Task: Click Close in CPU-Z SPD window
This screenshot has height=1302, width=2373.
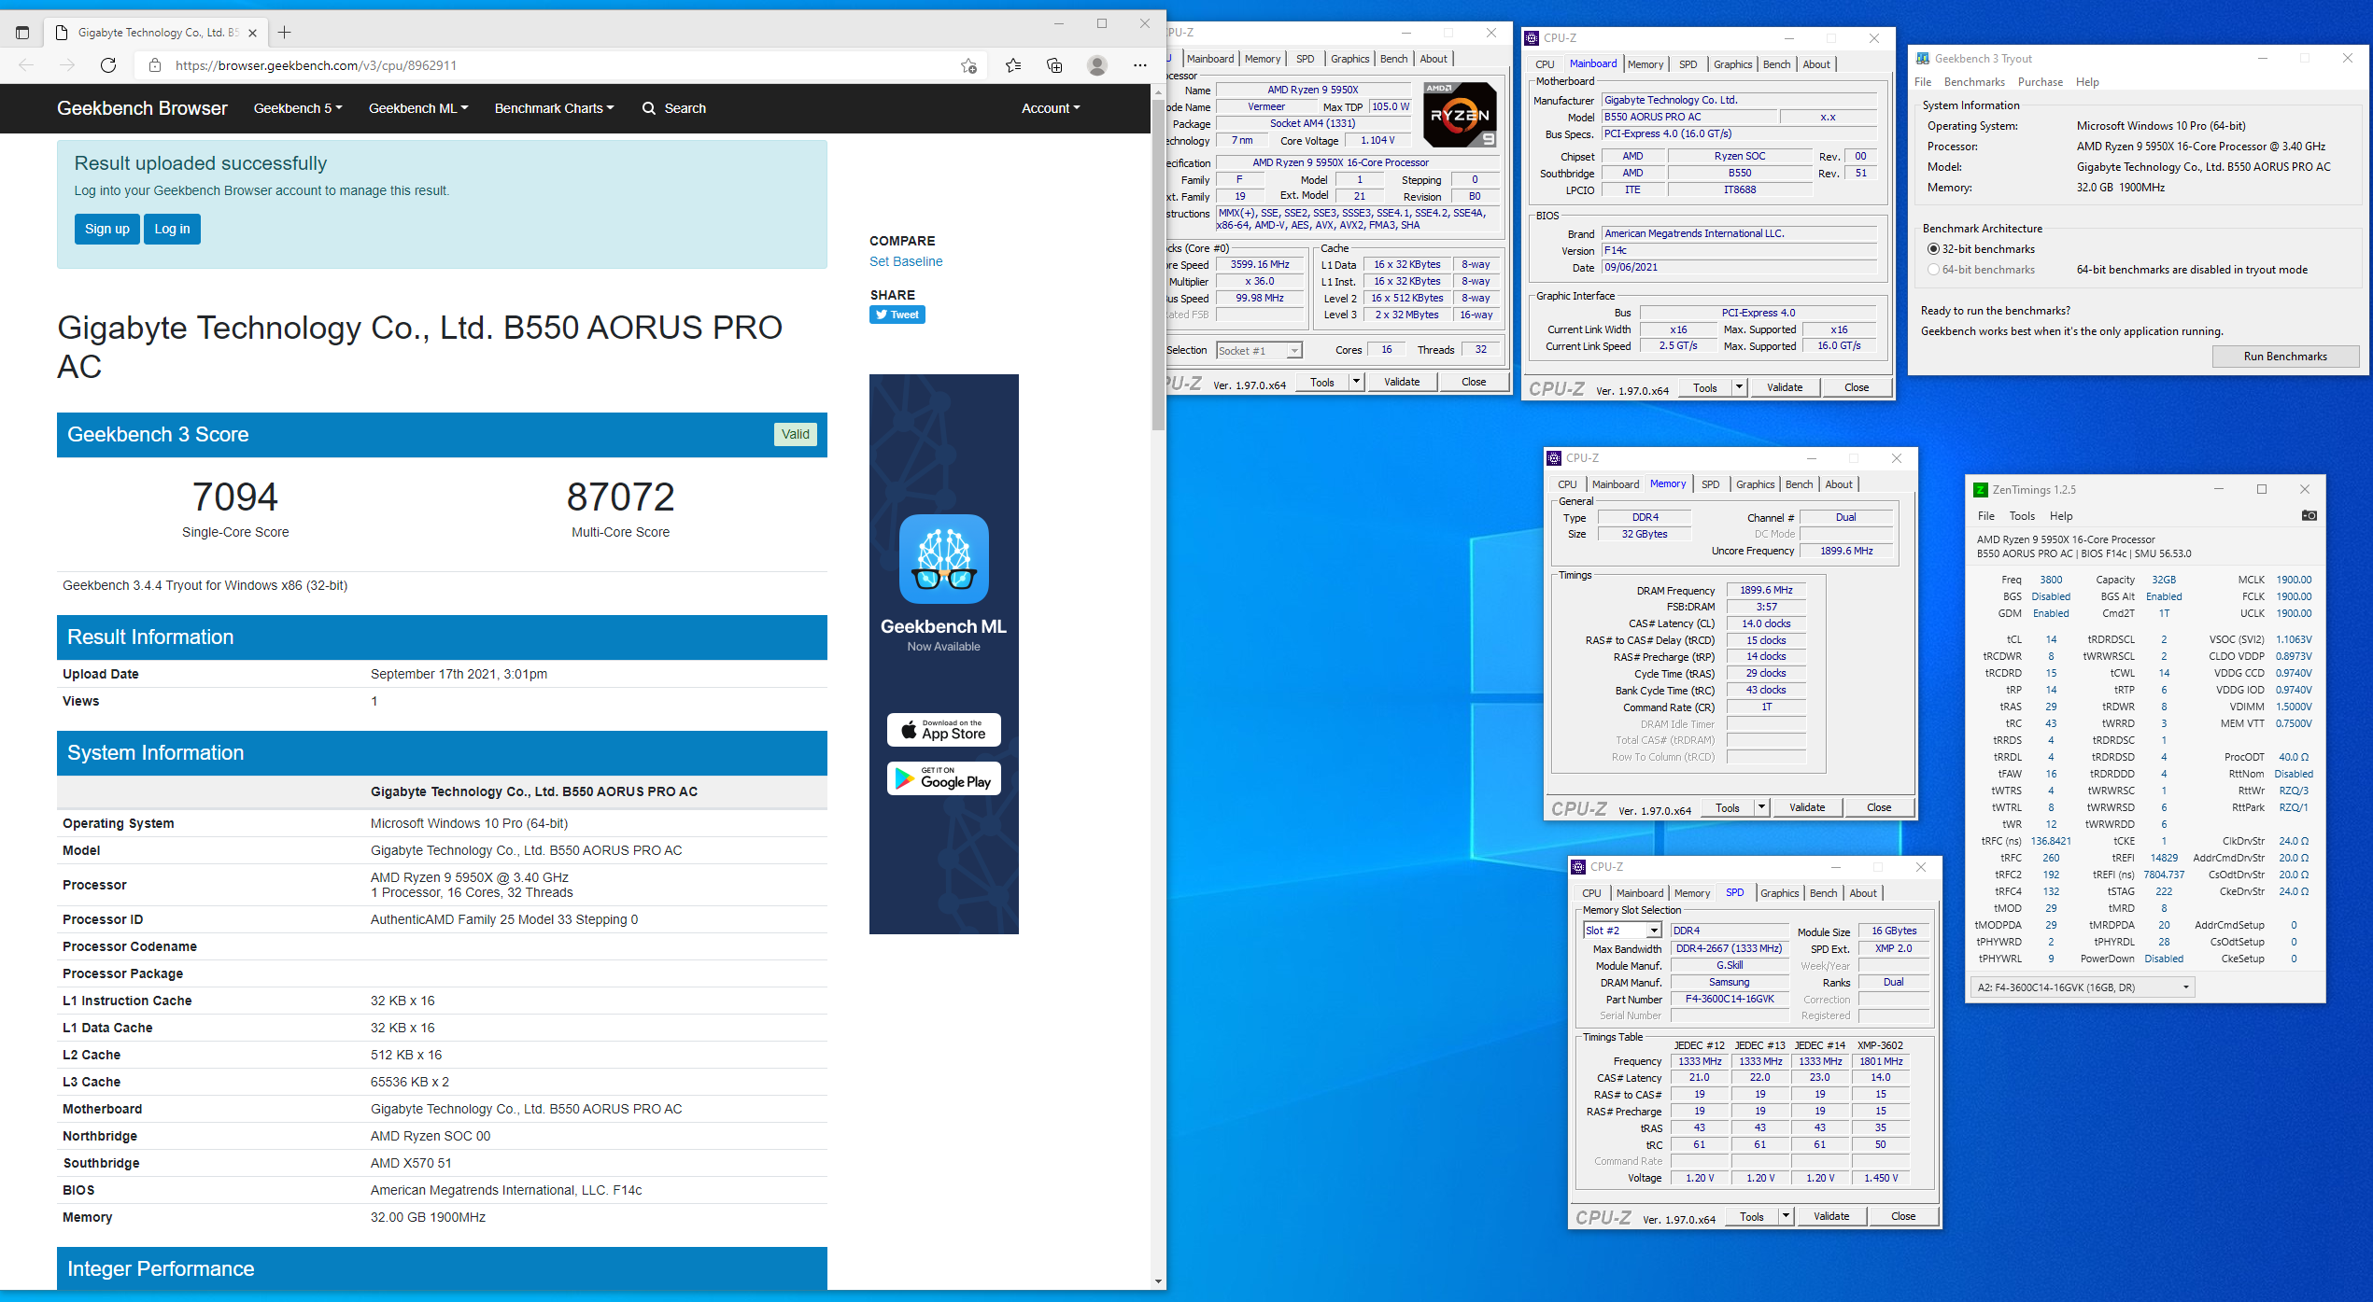Action: click(x=1903, y=1216)
